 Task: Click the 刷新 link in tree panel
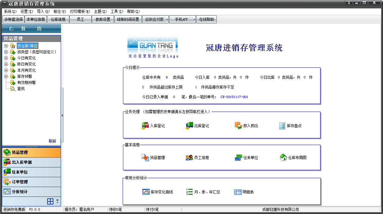pos(52,141)
